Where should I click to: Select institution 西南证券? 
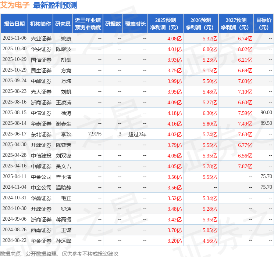(x=41, y=230)
